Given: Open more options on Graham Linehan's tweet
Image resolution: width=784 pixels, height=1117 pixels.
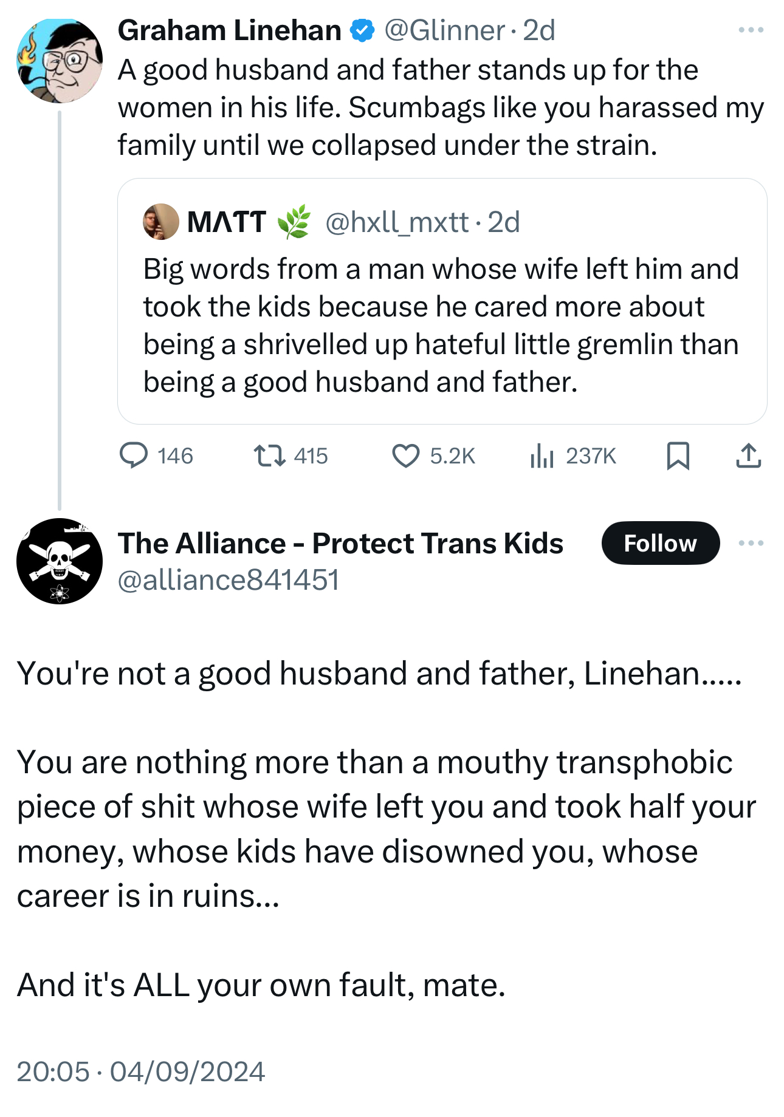Looking at the screenshot, I should [751, 30].
